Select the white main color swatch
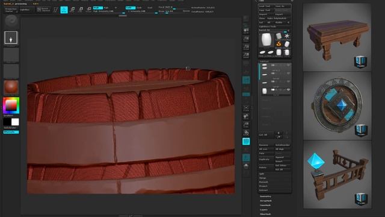Image resolution: width=385 pixels, height=217 pixels. coord(15,122)
